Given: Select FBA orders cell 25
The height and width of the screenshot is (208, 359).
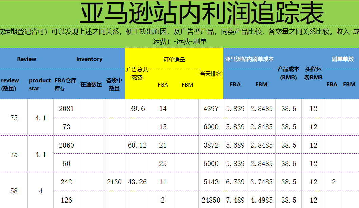Looking at the screenshot, I should [x=163, y=163].
